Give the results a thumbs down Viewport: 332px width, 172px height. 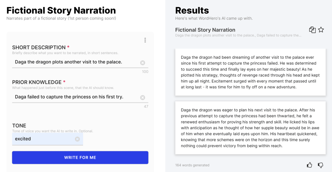320,165
